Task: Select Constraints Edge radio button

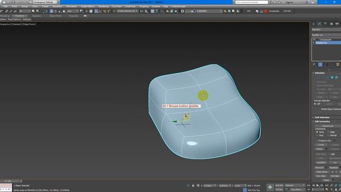Action: [x=328, y=132]
